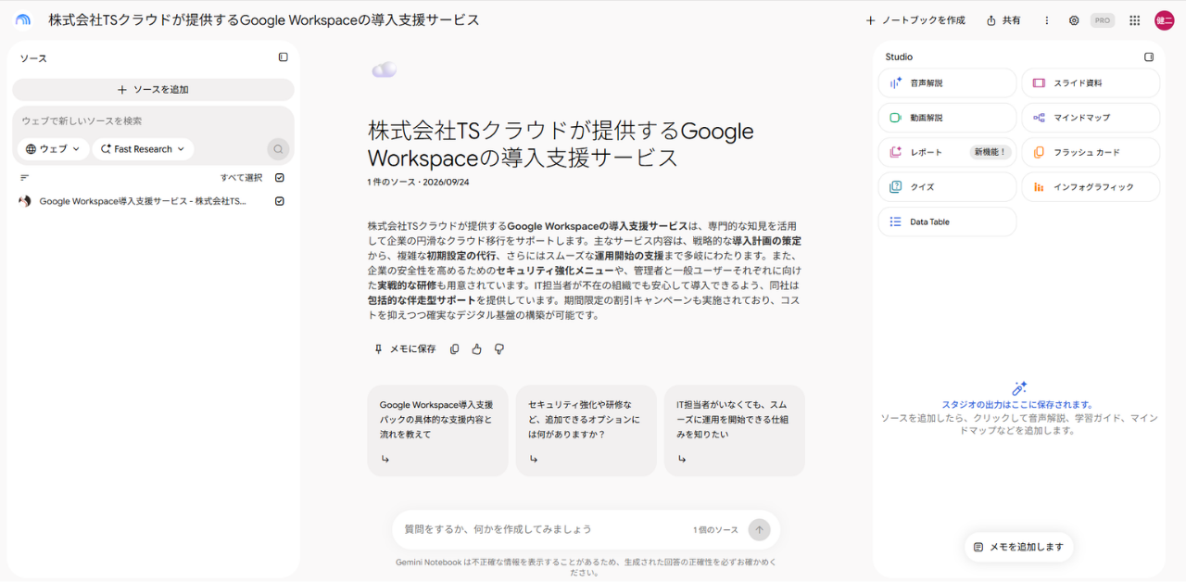This screenshot has height=582, width=1186.
Task: Toggle the すべて選択 select-all checkbox
Action: (280, 178)
